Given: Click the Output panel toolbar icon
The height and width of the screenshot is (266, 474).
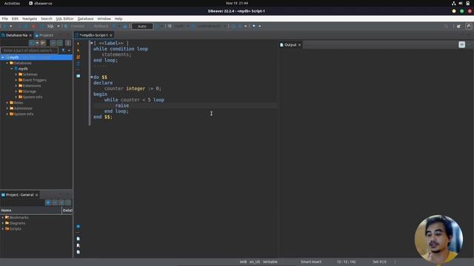Looking at the screenshot, I should 461,44.
